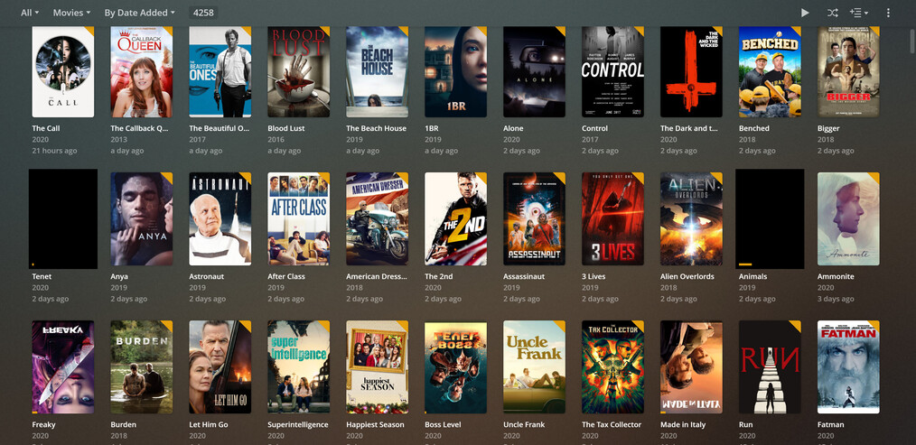The width and height of the screenshot is (916, 445).
Task: Open the After Class poster
Action: click(x=298, y=219)
